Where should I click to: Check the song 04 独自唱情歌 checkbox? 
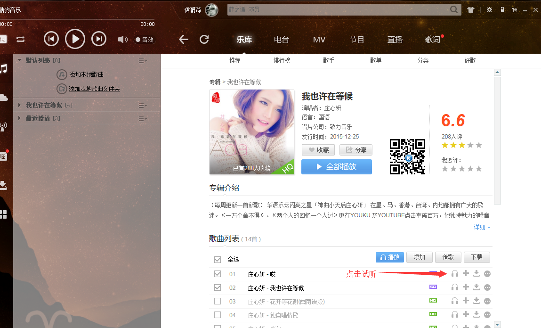pos(218,315)
